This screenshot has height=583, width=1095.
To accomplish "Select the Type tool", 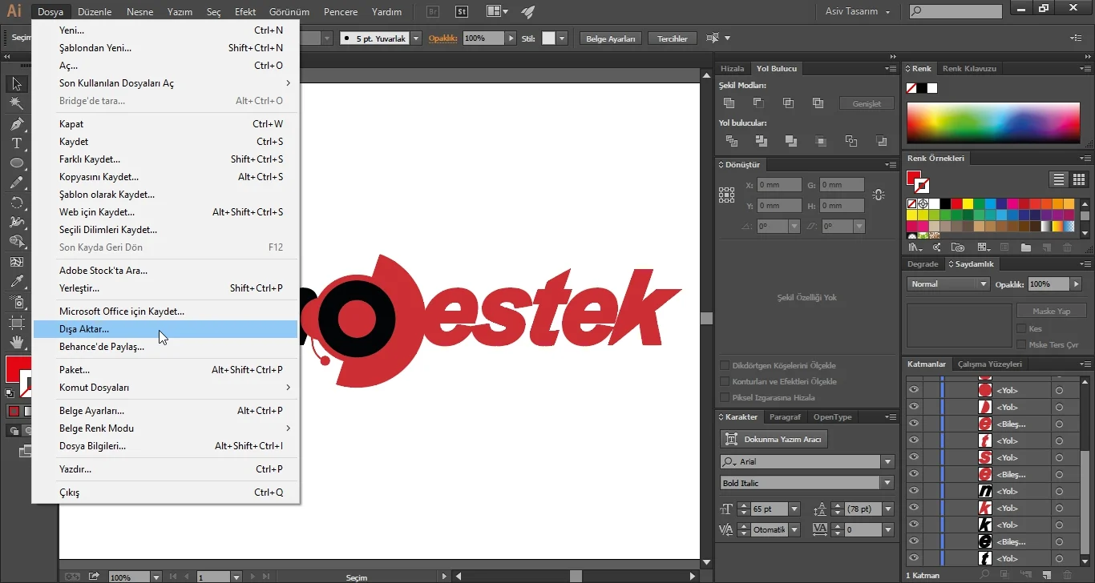I will [16, 143].
